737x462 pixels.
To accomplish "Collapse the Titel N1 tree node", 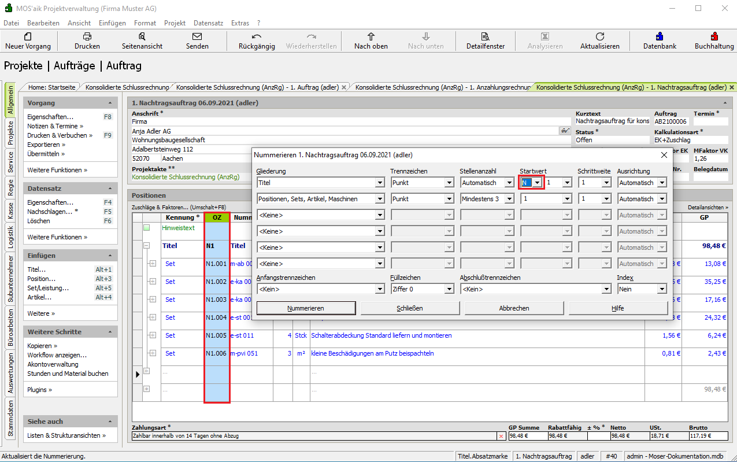I will point(146,246).
